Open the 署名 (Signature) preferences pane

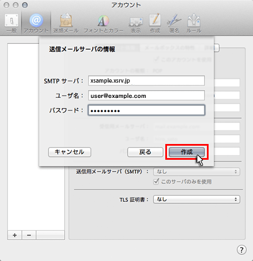click(174, 24)
